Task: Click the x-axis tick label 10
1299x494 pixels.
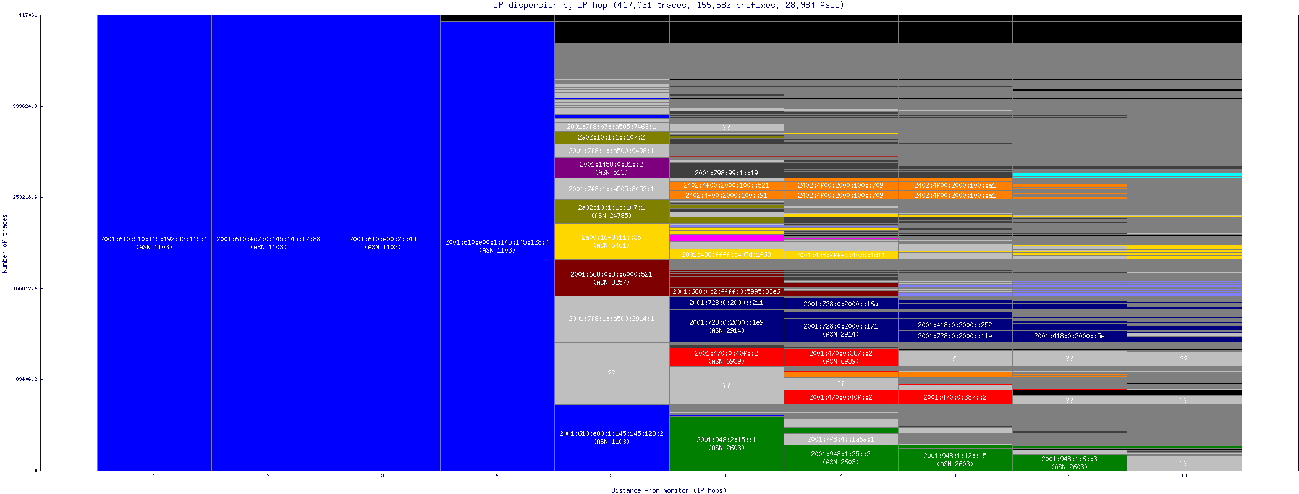Action: 1183,475
